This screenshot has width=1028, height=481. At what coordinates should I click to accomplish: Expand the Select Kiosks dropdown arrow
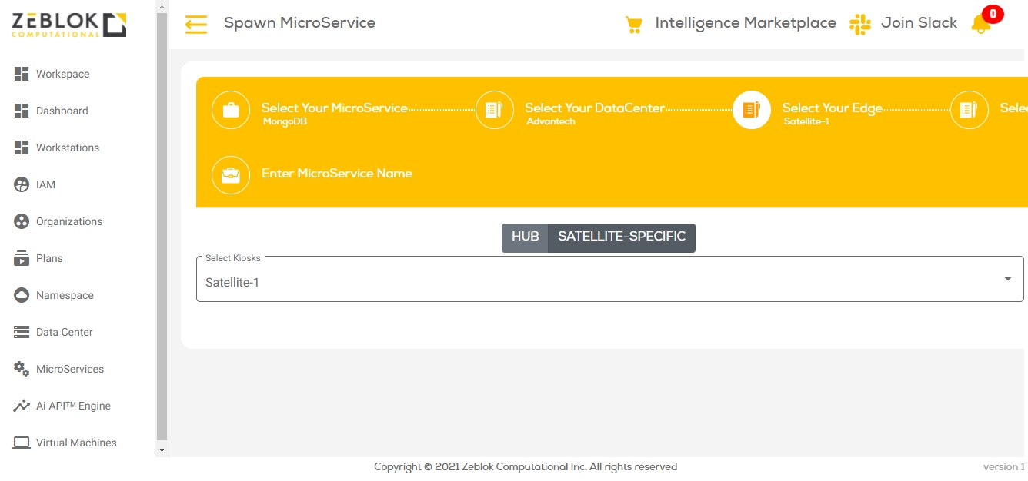[x=1007, y=279]
